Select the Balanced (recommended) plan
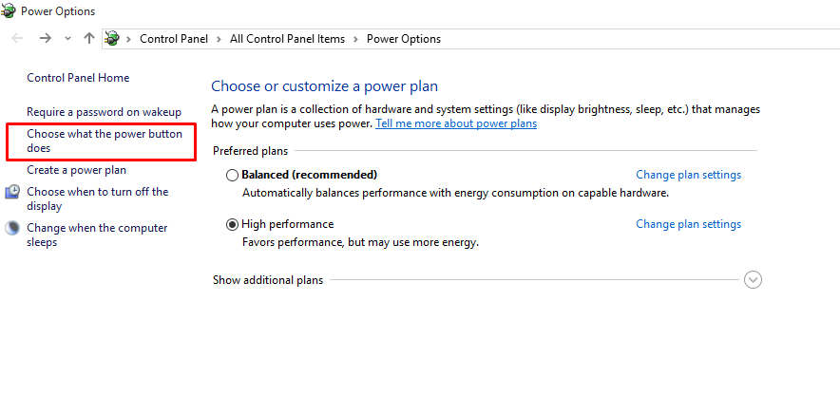Viewport: 840px width, 396px height. point(233,175)
